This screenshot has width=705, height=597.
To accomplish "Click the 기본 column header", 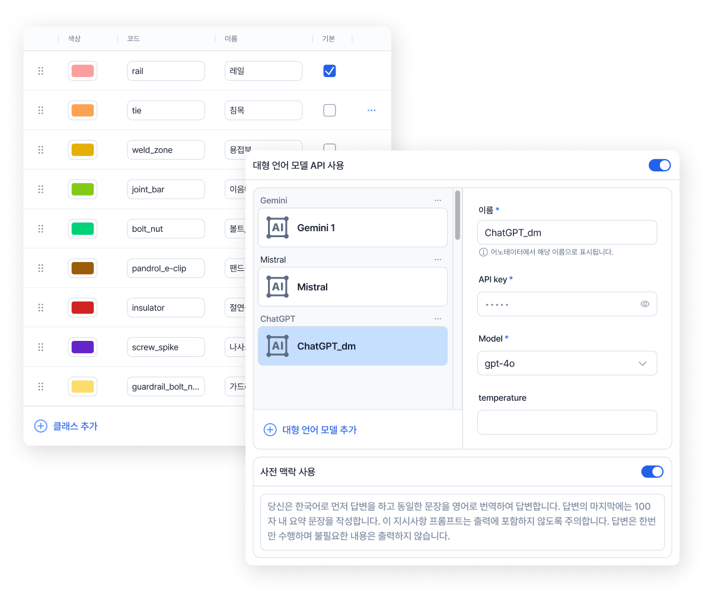I will click(x=328, y=39).
